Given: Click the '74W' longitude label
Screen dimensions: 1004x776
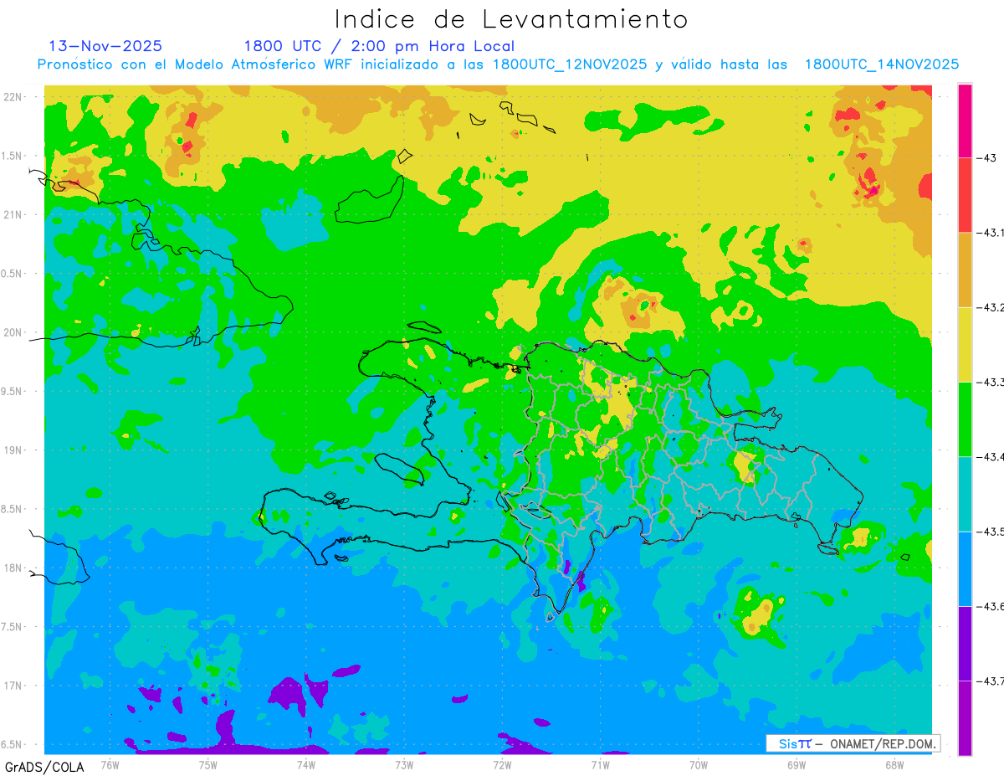Looking at the screenshot, I should (306, 763).
